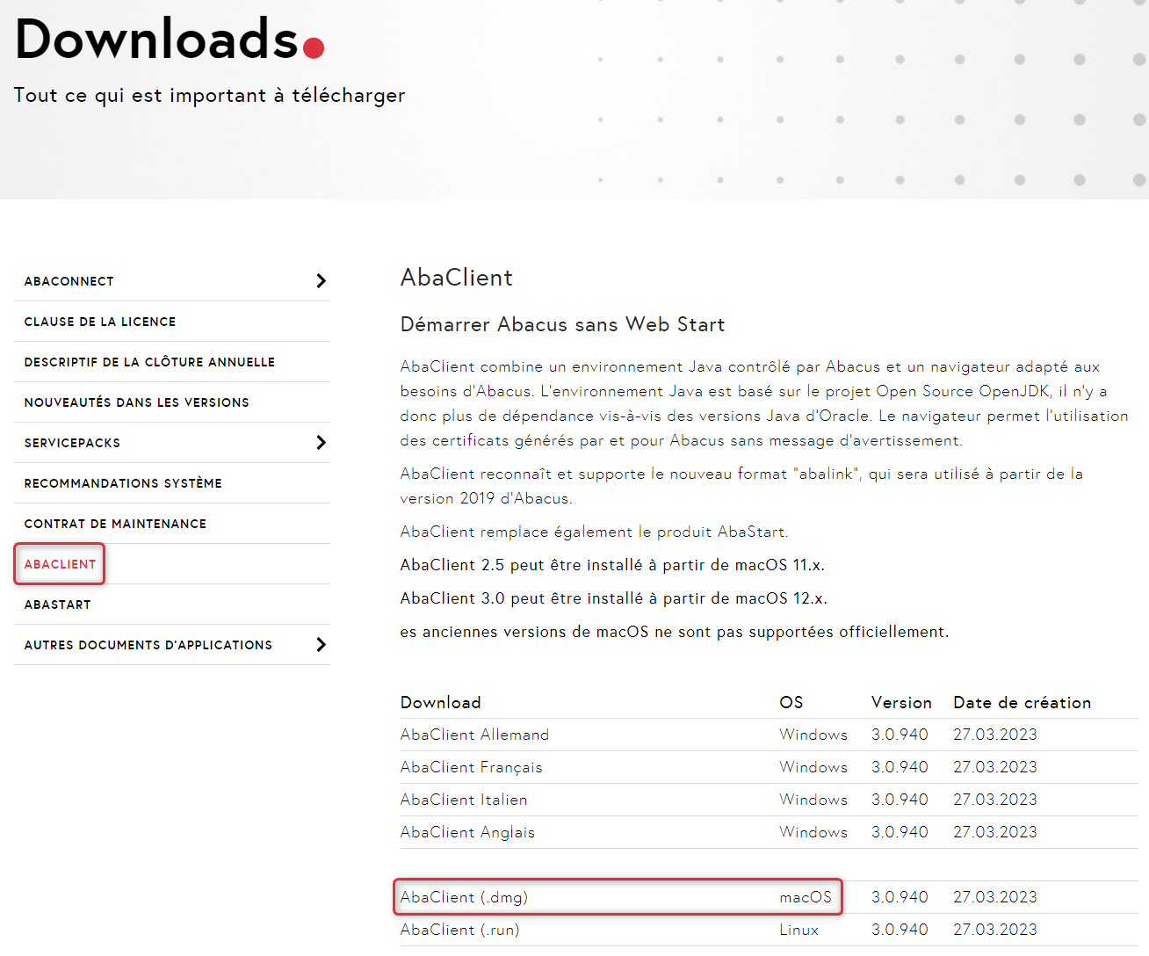Click the macOS cell in .dmg row
Image resolution: width=1149 pixels, height=956 pixels.
click(x=806, y=897)
